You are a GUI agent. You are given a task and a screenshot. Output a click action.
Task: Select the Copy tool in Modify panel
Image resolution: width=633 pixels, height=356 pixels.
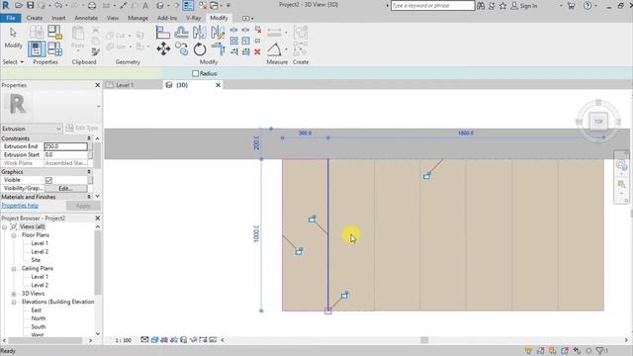(182, 49)
